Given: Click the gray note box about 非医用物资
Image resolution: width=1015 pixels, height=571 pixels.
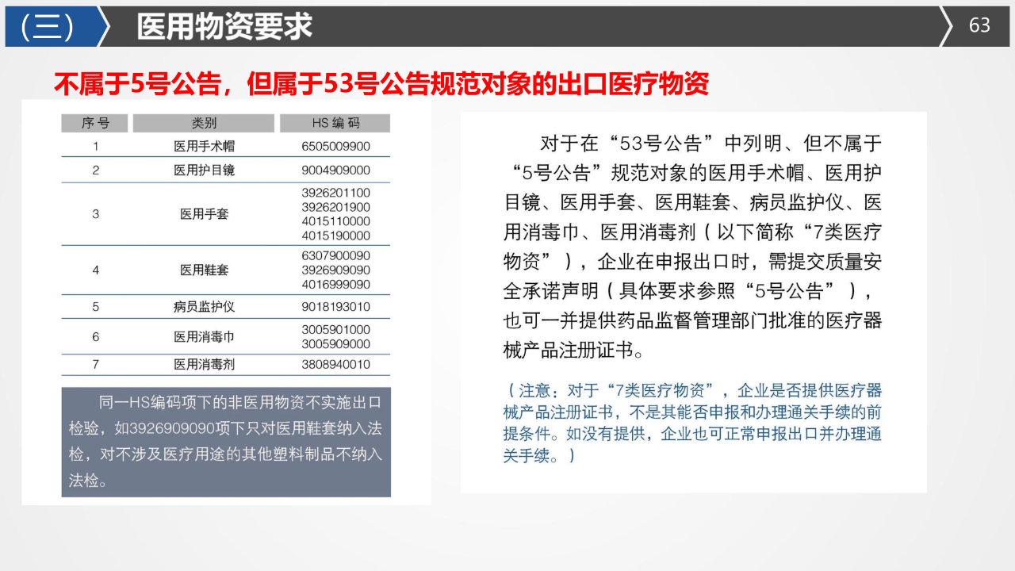Looking at the screenshot, I should pos(226,442).
